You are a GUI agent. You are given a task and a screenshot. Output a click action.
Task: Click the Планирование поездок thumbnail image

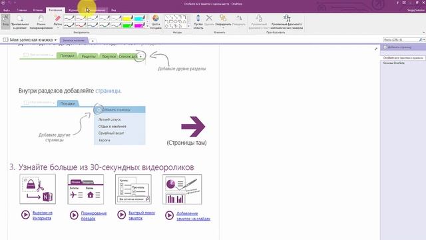pyautogui.click(x=86, y=189)
